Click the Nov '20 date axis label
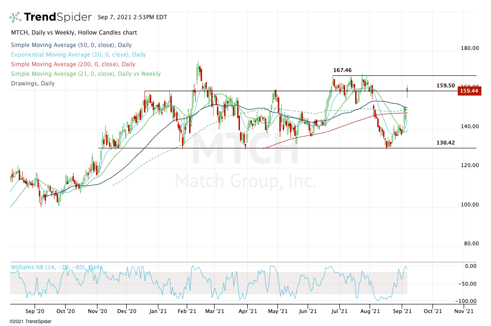The image size is (491, 326). 97,311
